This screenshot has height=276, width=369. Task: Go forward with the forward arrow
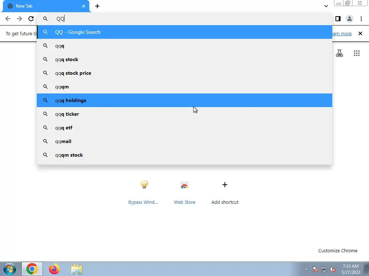(x=19, y=19)
